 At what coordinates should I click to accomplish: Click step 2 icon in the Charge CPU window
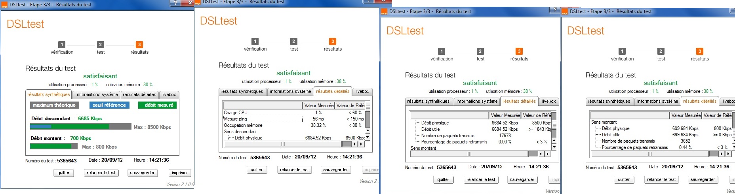point(293,41)
